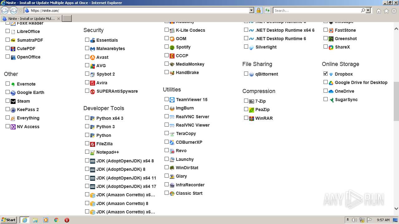
Task: Click the CCCP icon
Action: click(172, 56)
